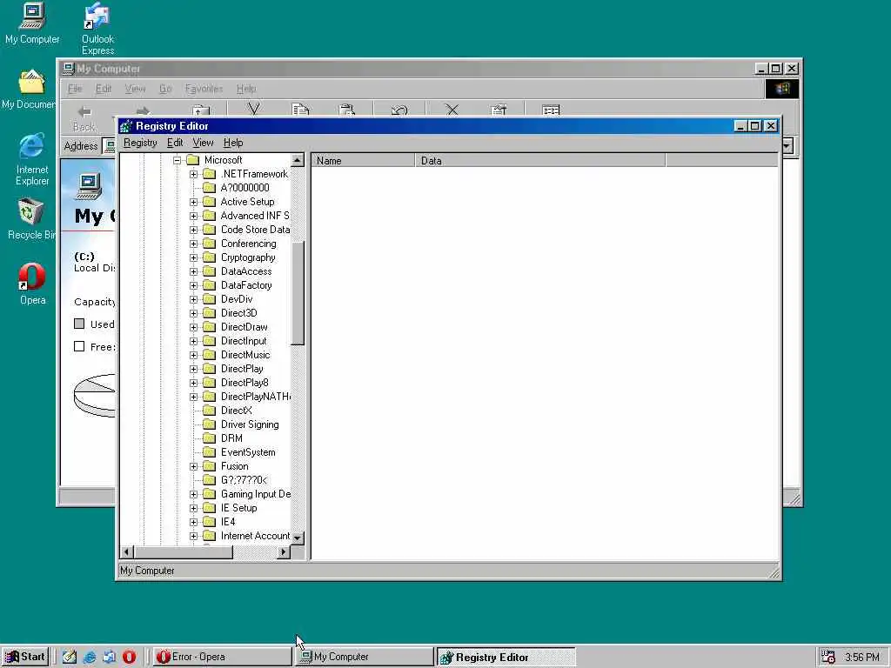891x668 pixels.
Task: Open the Registry menu in Registry Editor
Action: 140,143
